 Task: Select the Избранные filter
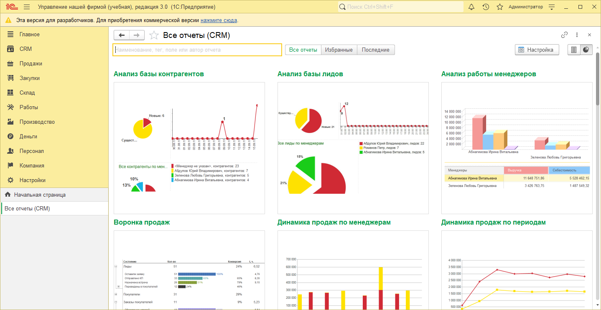(x=339, y=50)
